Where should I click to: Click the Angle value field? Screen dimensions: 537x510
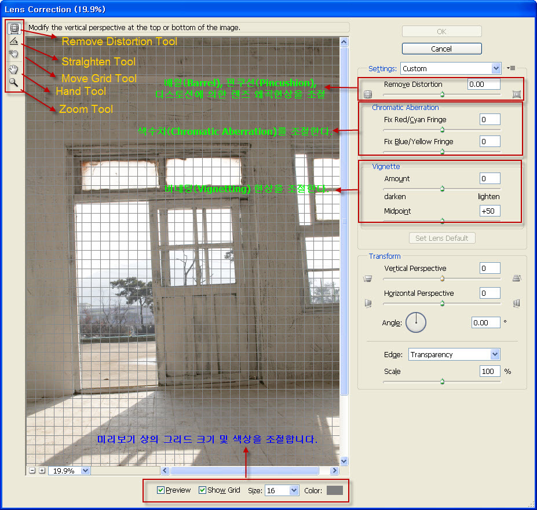(x=486, y=322)
